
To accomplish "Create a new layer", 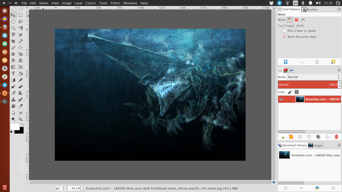I will pos(283,137).
